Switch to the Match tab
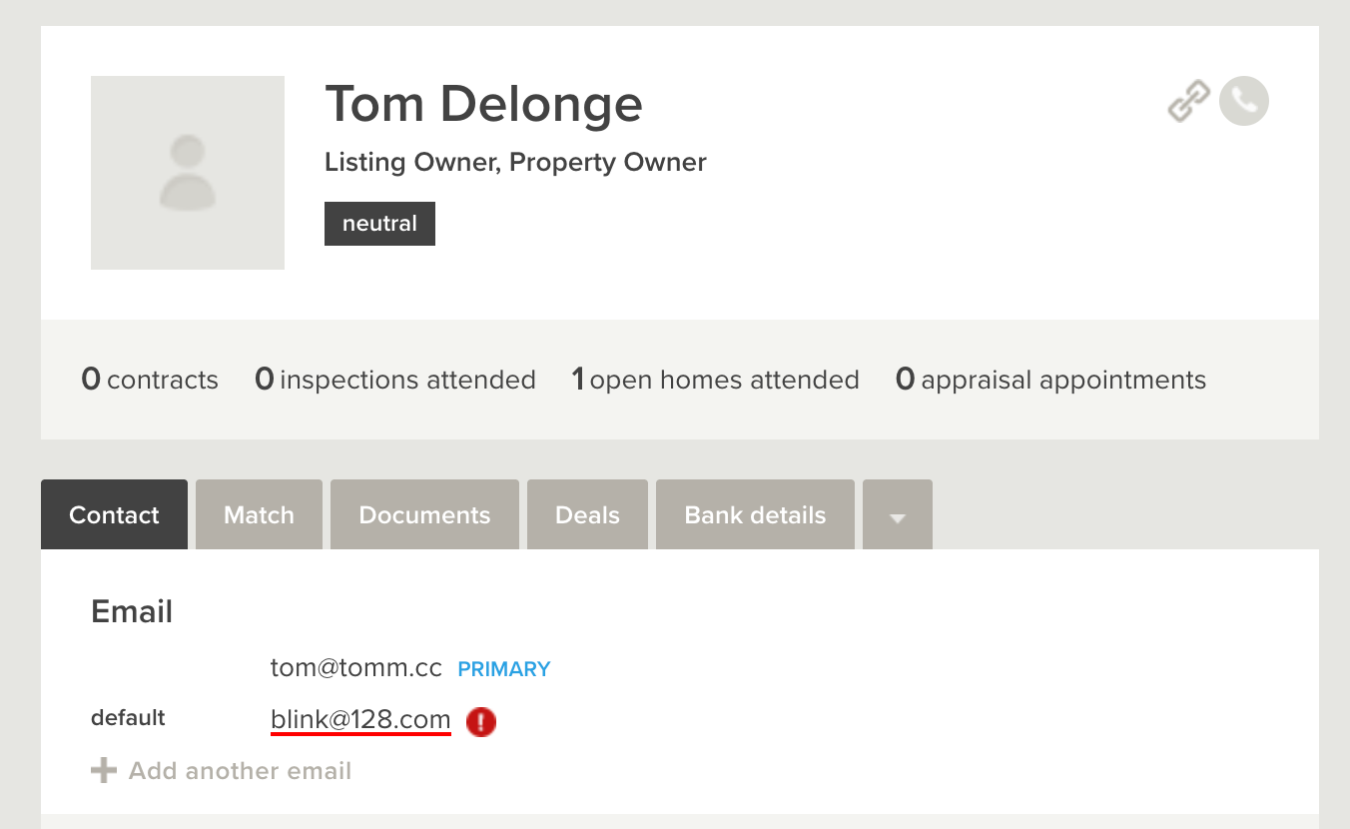Image resolution: width=1350 pixels, height=829 pixels. (x=259, y=515)
